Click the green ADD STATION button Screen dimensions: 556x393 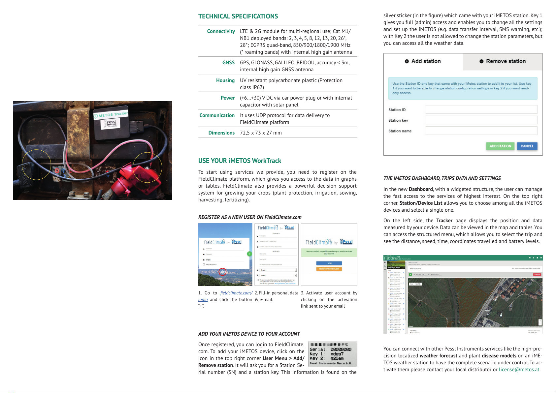coord(500,146)
